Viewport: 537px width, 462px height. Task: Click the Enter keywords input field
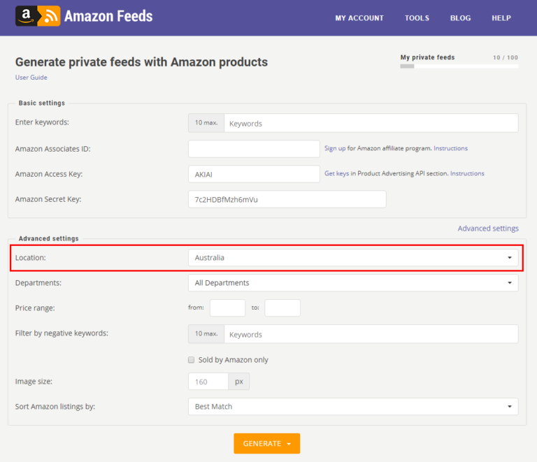click(x=371, y=123)
